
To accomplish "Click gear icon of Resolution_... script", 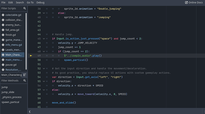I will [3, 70].
